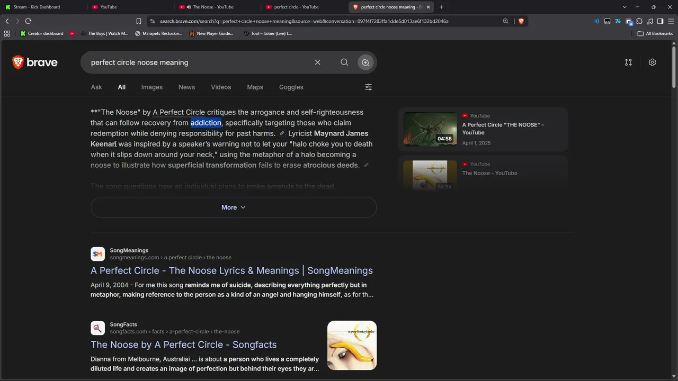Select the Ask search tab
The image size is (678, 381).
(96, 87)
